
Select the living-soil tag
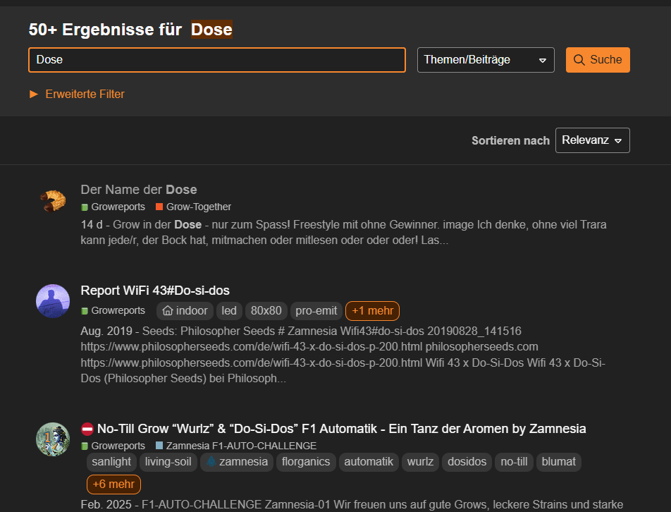click(x=168, y=462)
